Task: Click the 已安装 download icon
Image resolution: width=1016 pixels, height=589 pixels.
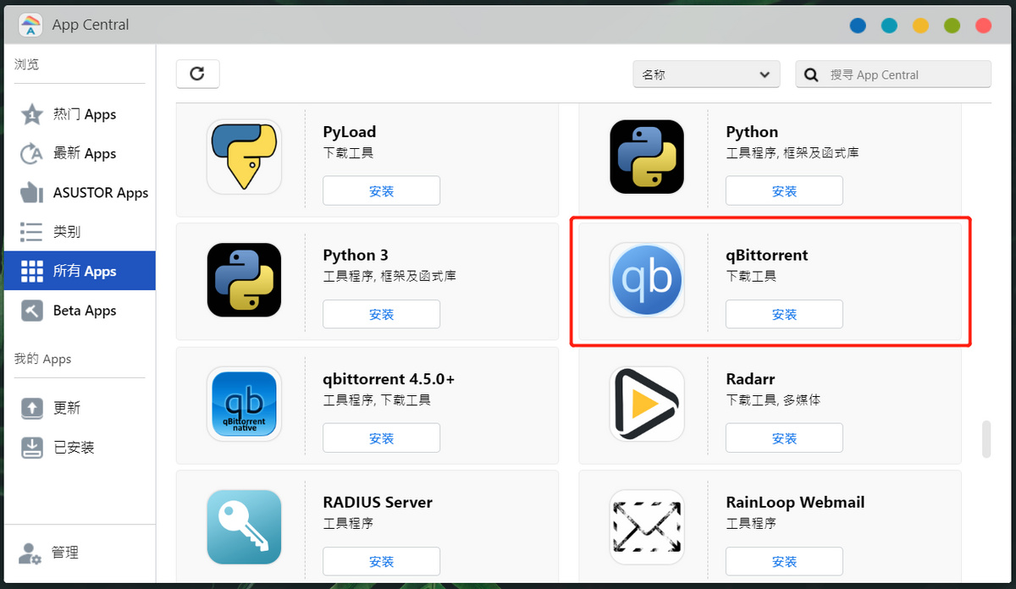Action: (31, 447)
